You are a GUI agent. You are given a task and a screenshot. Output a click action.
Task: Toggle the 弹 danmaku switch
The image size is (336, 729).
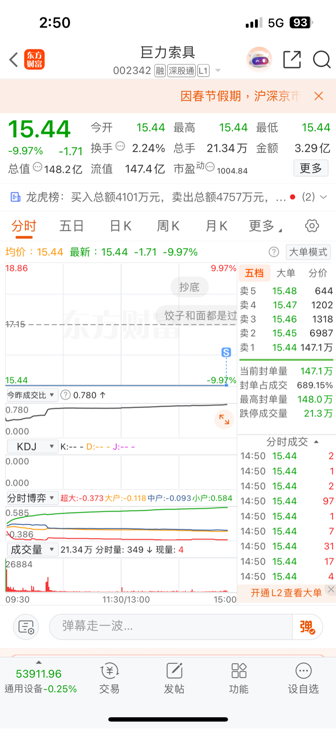308,627
